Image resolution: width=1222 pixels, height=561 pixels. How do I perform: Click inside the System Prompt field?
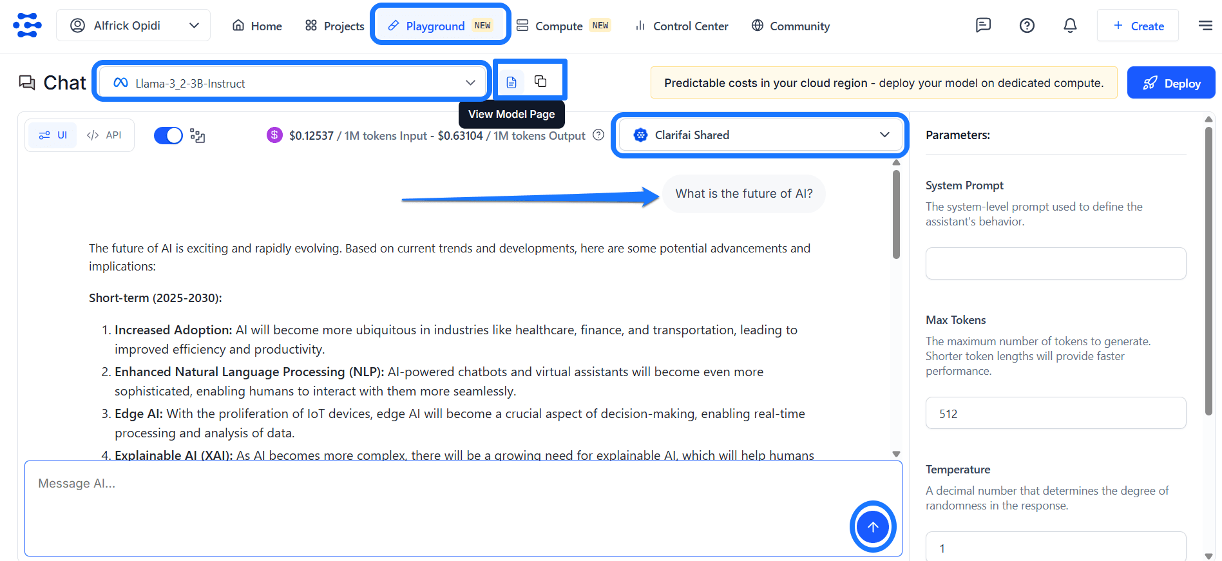coord(1056,263)
